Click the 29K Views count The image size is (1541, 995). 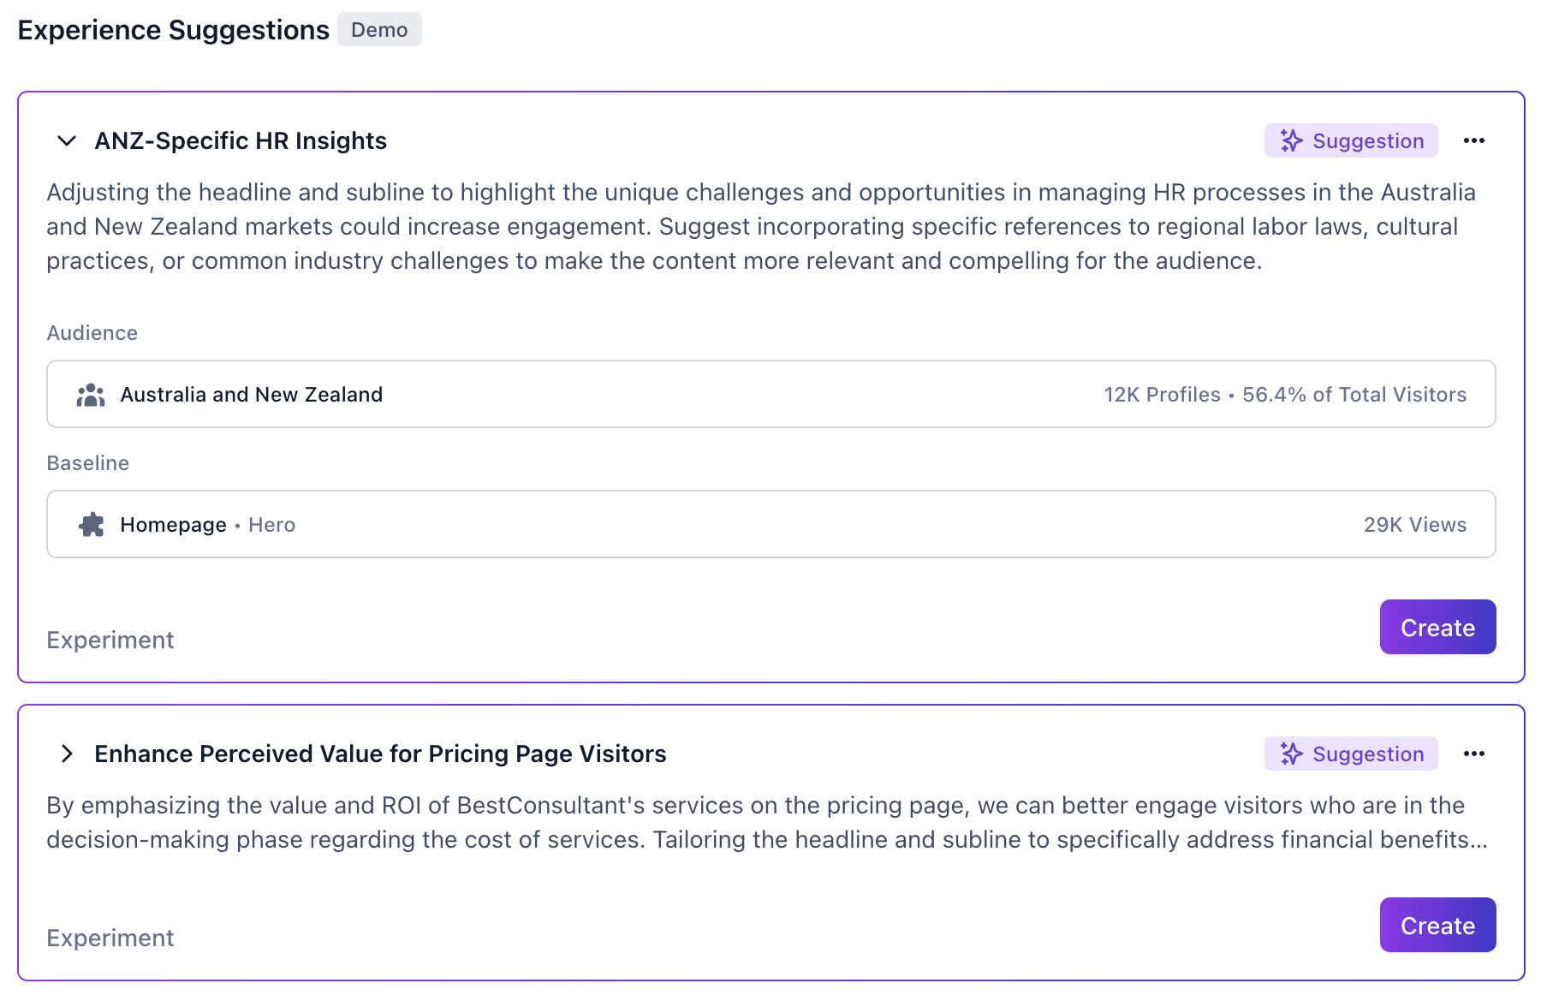(1414, 525)
